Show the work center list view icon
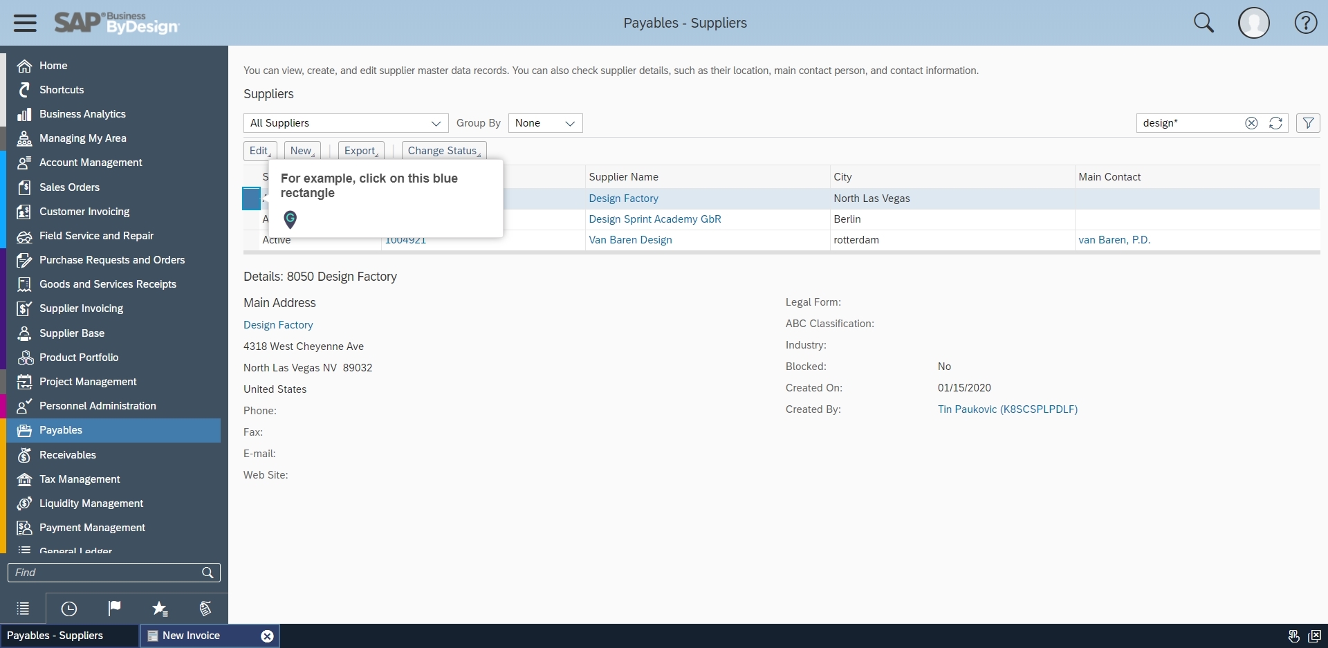Image resolution: width=1328 pixels, height=648 pixels. point(23,609)
